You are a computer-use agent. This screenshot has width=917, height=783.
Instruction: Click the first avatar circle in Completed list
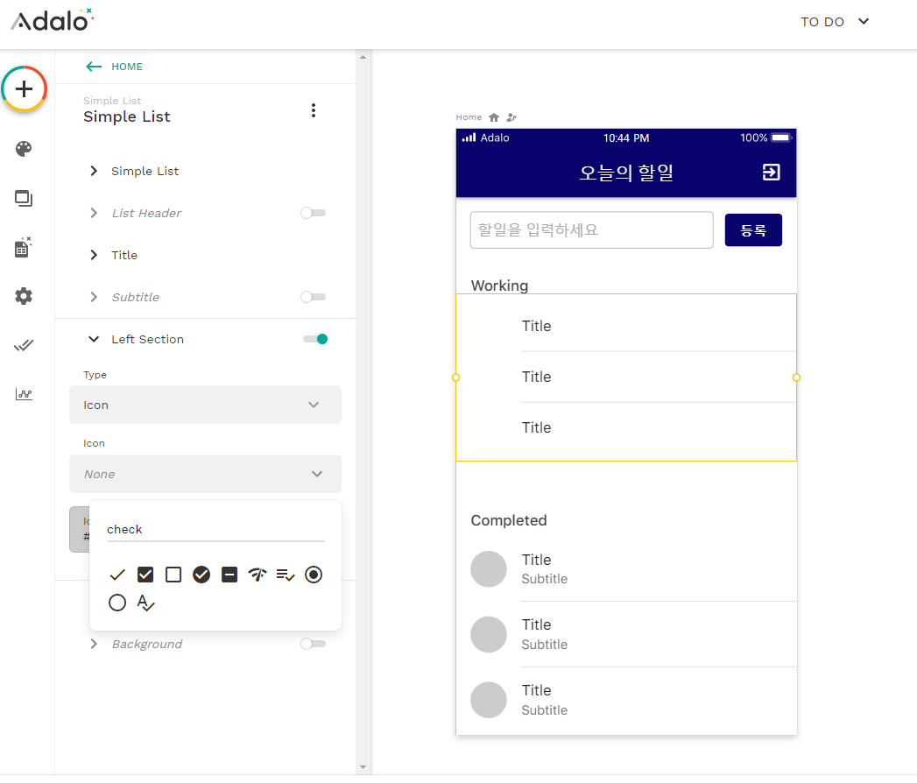coord(489,569)
